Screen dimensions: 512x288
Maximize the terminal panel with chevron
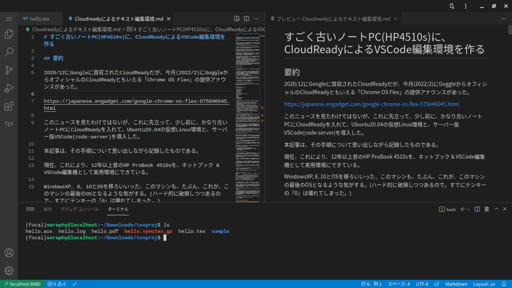pyautogui.click(x=496, y=209)
